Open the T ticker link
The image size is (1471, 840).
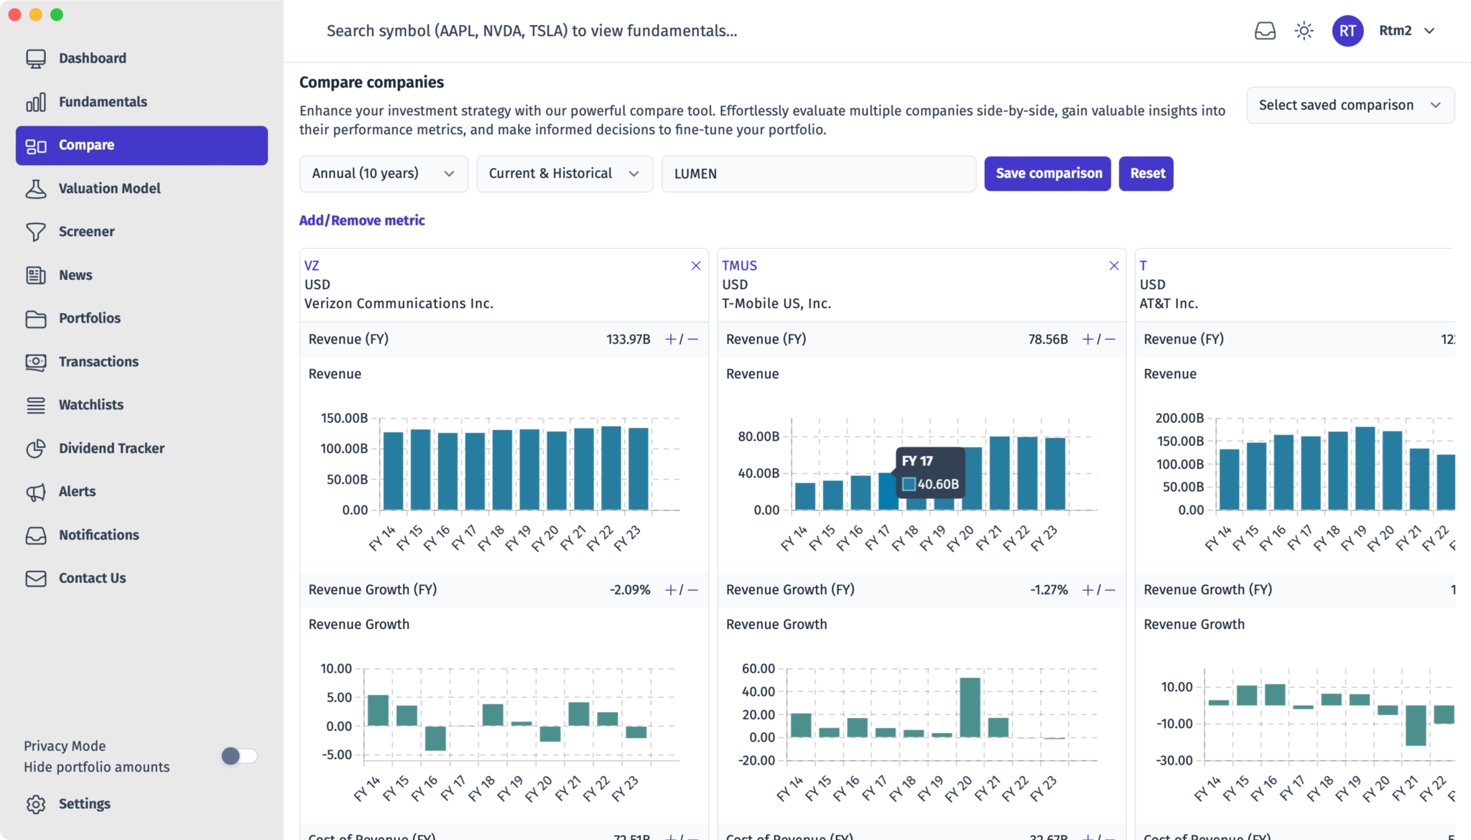tap(1143, 266)
